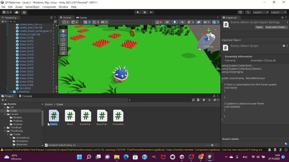Viewport: 289px width, 162px height.
Task: Select Dirt (800) in Hierarchy
Action: tap(25, 88)
